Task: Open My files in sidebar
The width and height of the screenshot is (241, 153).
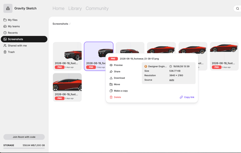Action: click(13, 20)
